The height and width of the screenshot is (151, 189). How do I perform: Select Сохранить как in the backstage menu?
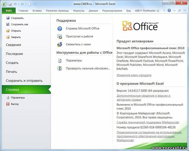pyautogui.click(x=20, y=24)
